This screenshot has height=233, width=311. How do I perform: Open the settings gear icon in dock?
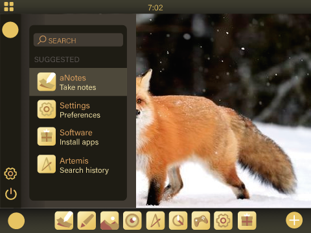point(224,221)
